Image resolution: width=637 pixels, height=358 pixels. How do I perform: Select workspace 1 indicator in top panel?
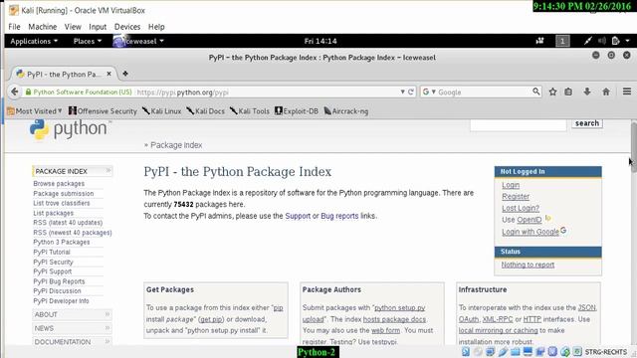(562, 41)
